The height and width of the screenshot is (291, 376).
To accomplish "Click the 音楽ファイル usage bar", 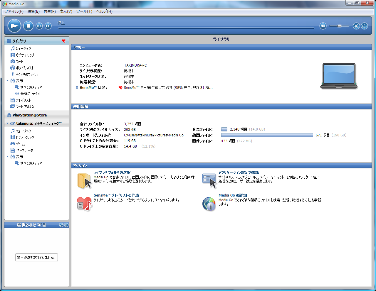I will (224, 129).
